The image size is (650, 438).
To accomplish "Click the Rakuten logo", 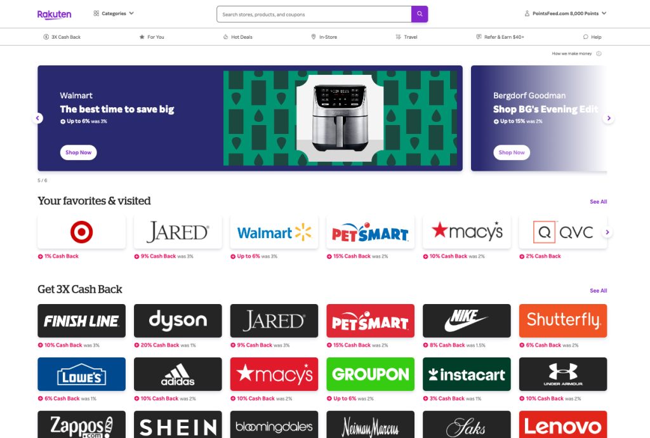I will (55, 15).
